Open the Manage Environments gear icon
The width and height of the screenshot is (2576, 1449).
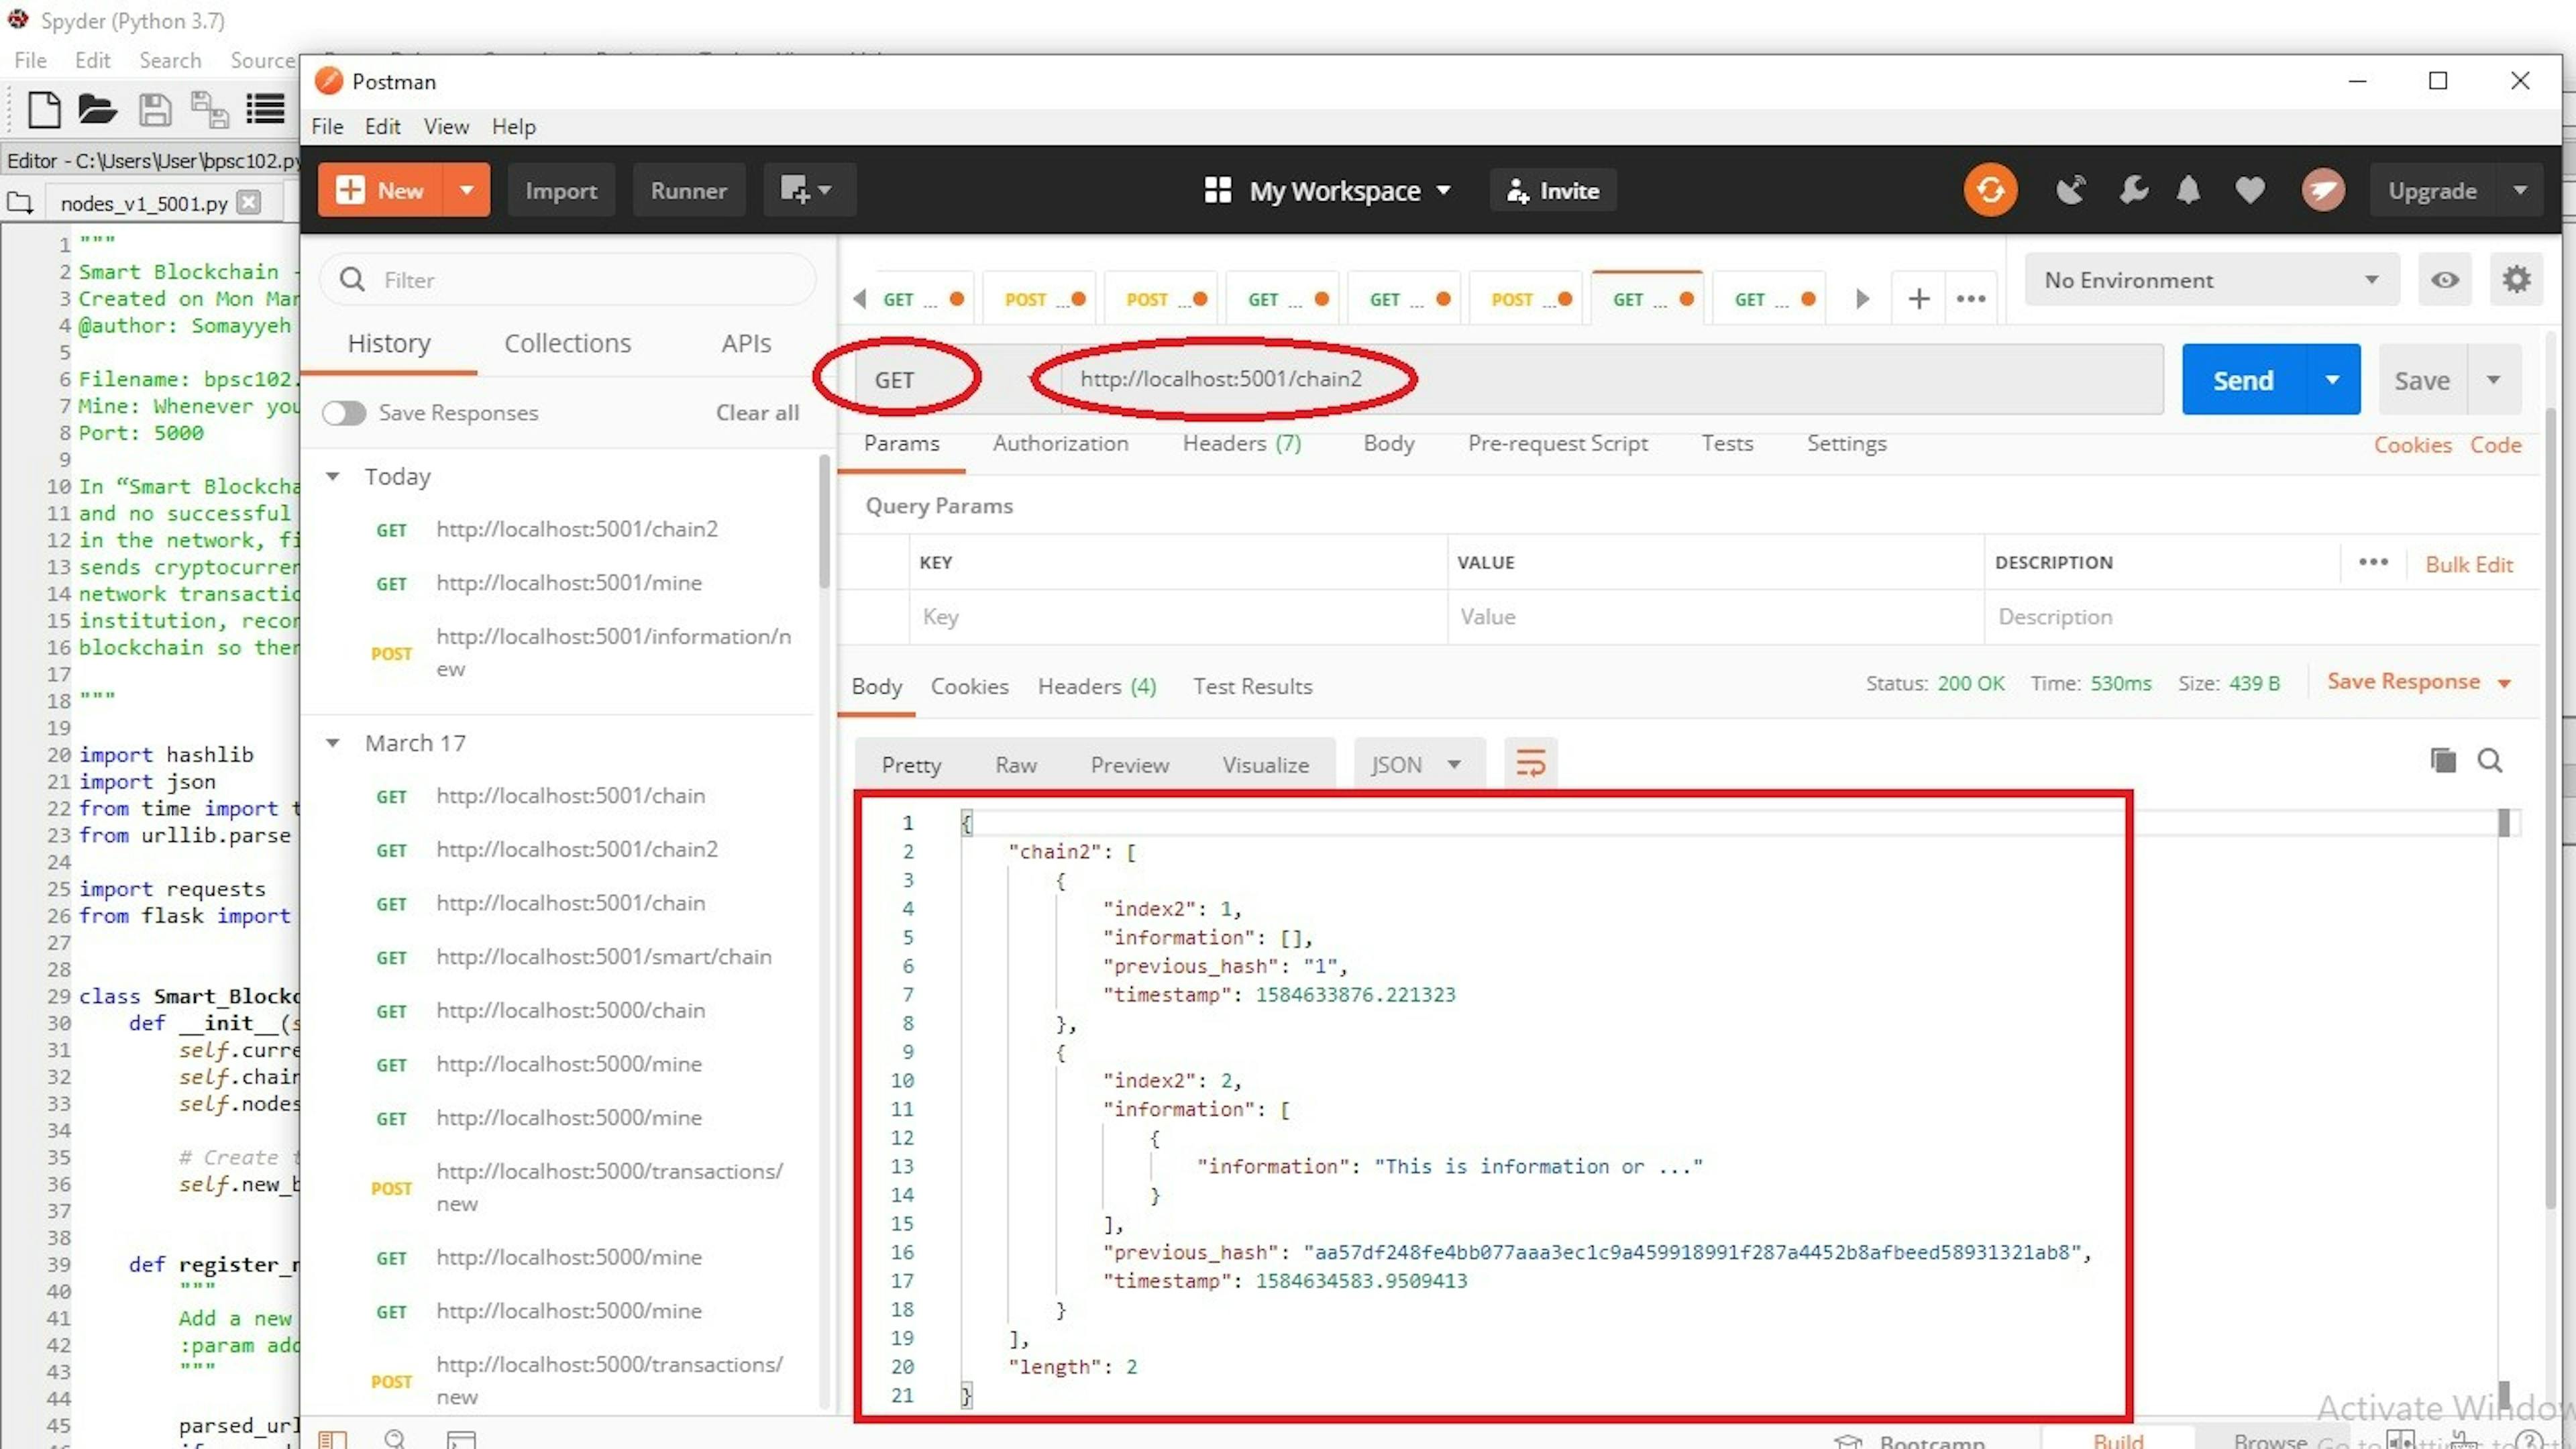click(2517, 280)
